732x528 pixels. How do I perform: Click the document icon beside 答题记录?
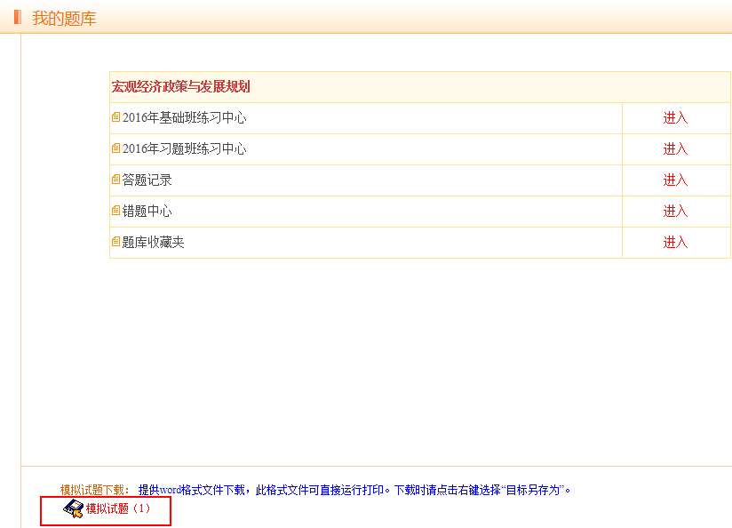115,180
